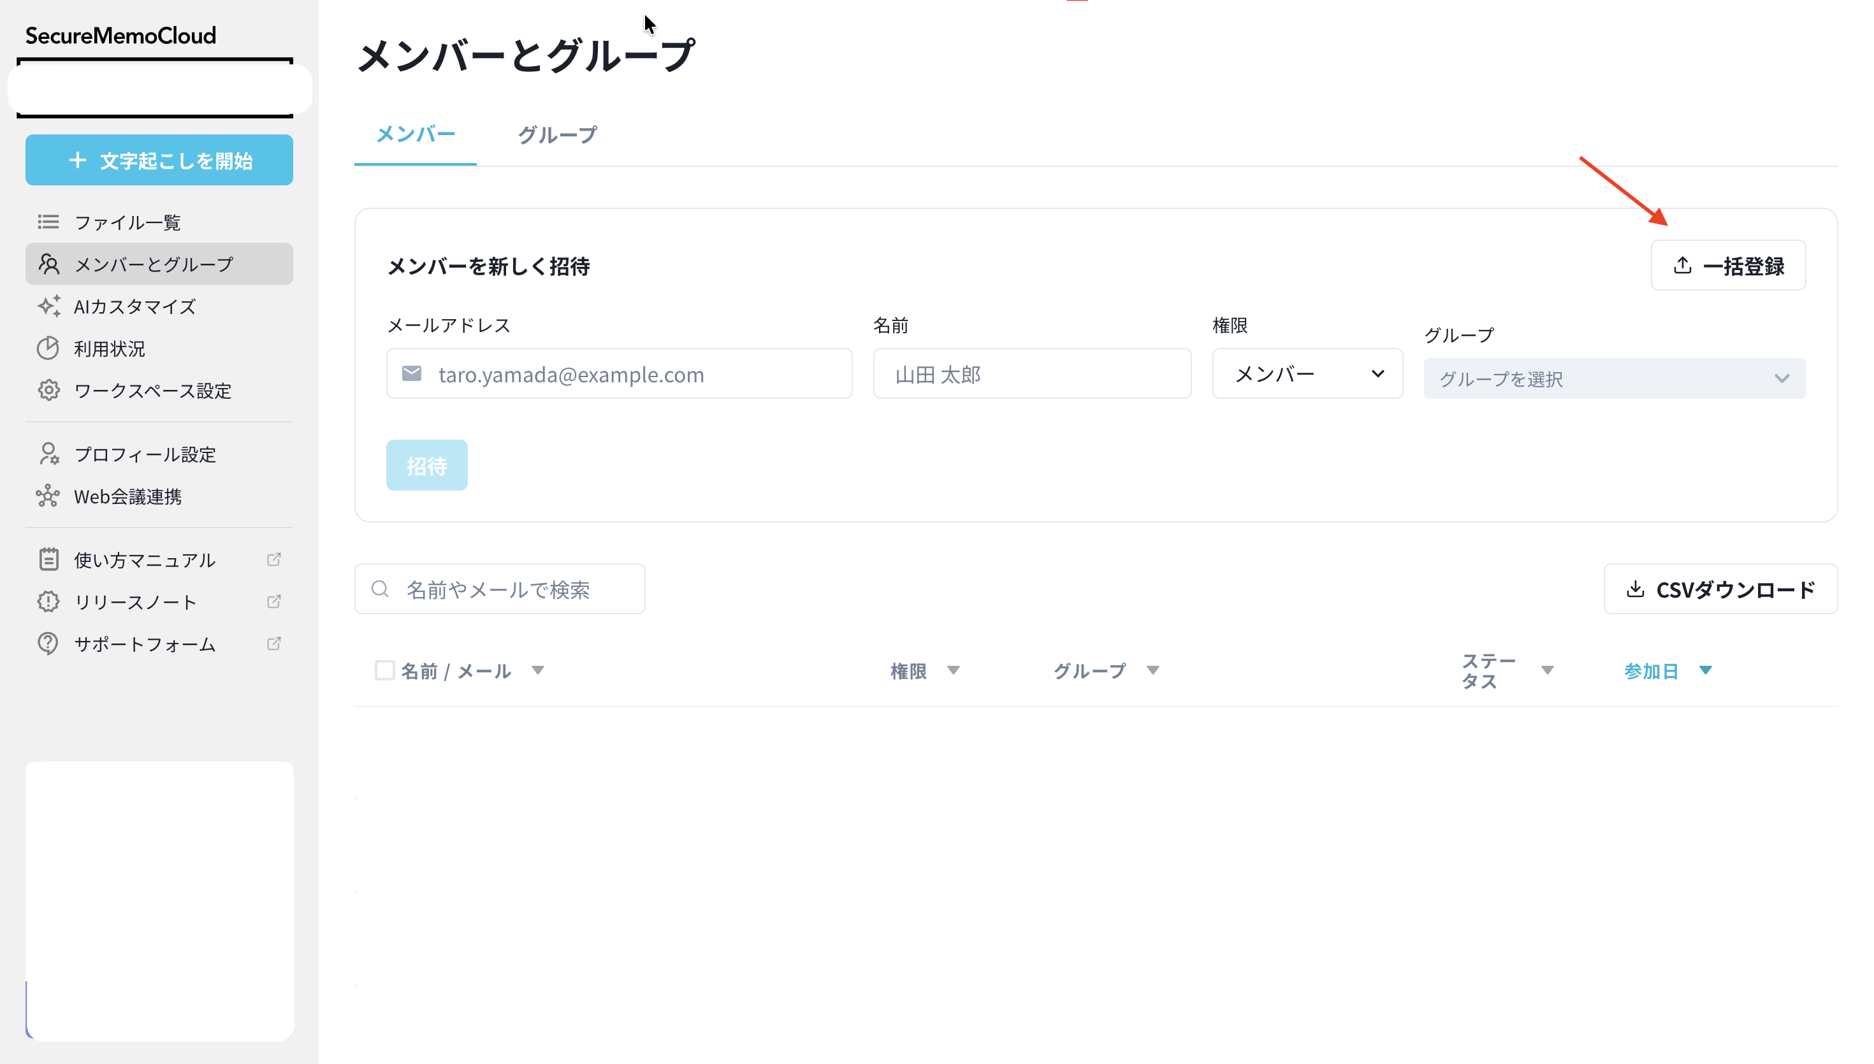
Task: Open the グループを選択 group selector
Action: click(x=1615, y=378)
